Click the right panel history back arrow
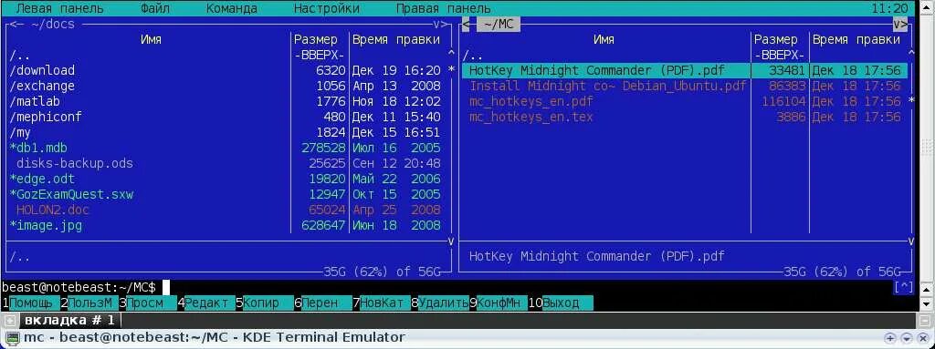 coord(466,25)
